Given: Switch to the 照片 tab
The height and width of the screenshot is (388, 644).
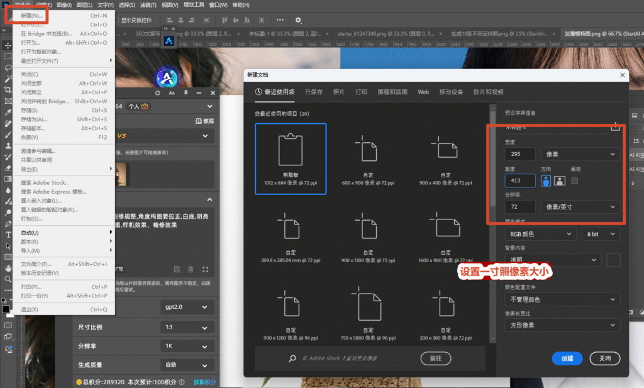Looking at the screenshot, I should click(x=339, y=92).
